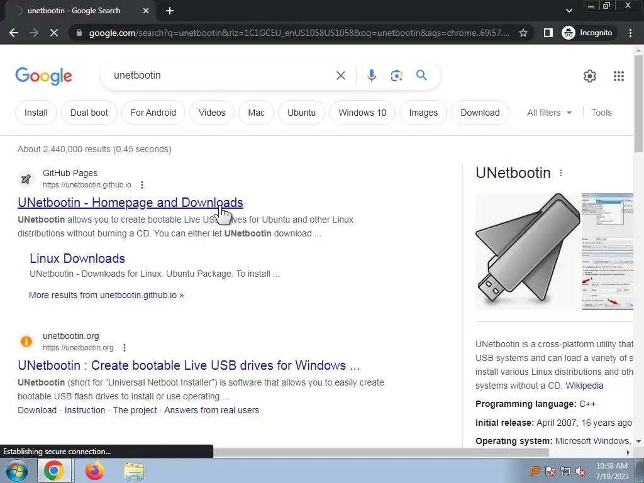The height and width of the screenshot is (483, 644).
Task: Click the Google logo
Action: tap(43, 76)
